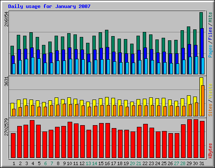Click green weekend day label 7
Image resolution: width=215 pixels, height=168 pixels.
pyautogui.click(x=52, y=163)
